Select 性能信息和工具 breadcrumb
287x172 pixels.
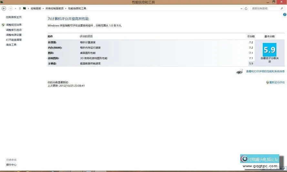click(77, 8)
